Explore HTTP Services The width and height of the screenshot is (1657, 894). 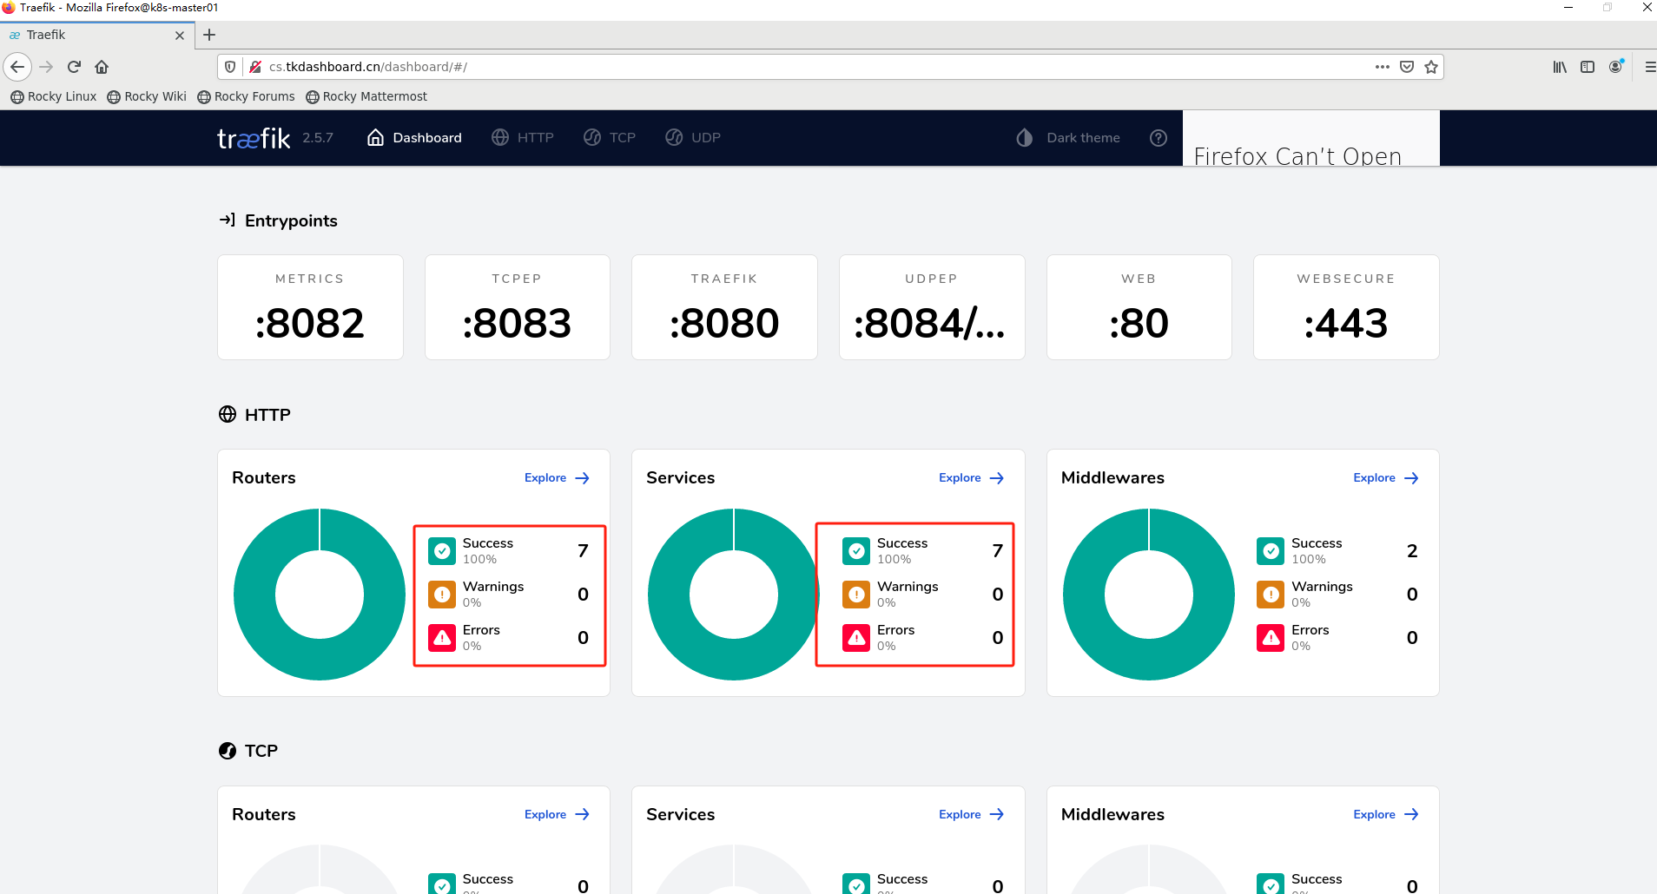point(972,478)
